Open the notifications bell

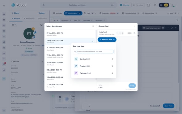coord(155,5)
